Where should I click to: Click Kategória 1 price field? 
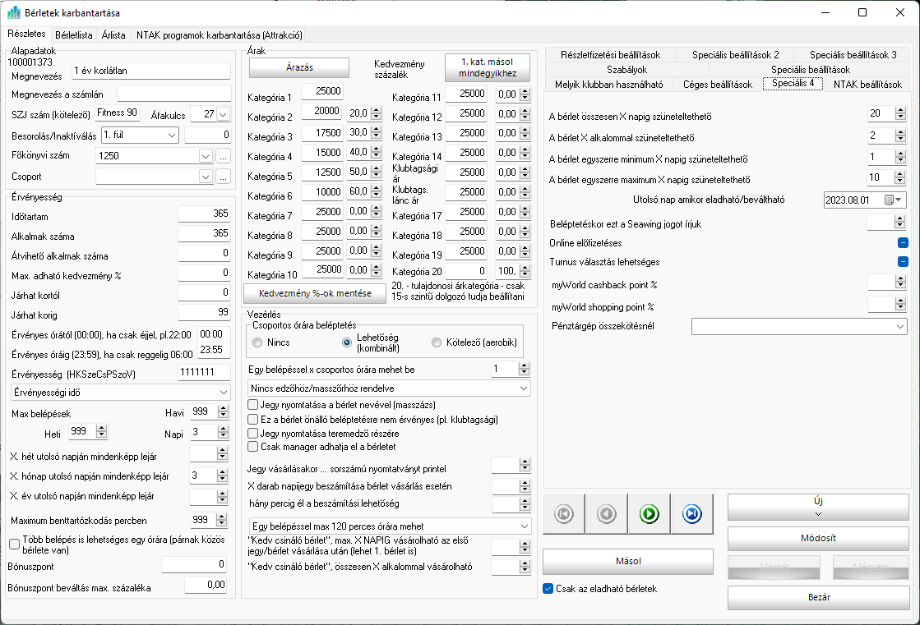(x=321, y=91)
